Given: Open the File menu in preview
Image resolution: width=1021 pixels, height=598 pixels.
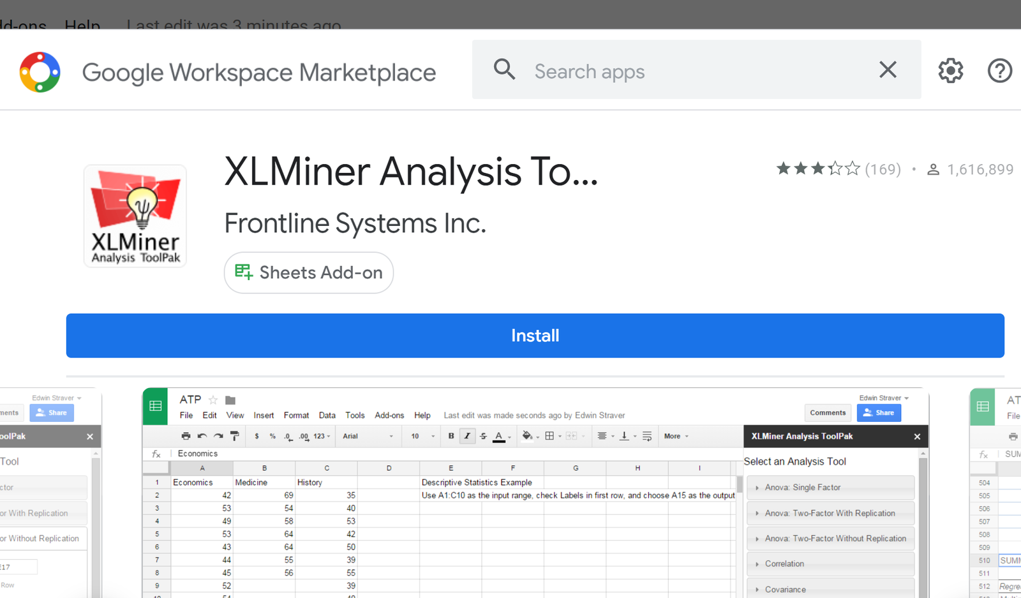Looking at the screenshot, I should click(186, 415).
